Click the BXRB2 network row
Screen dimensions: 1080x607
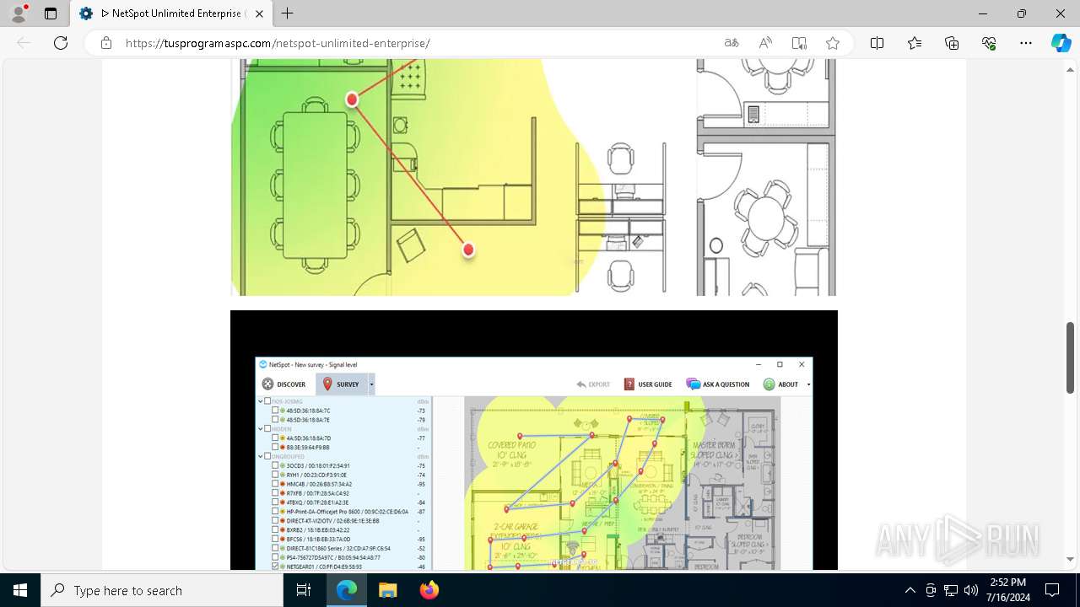pyautogui.click(x=344, y=530)
